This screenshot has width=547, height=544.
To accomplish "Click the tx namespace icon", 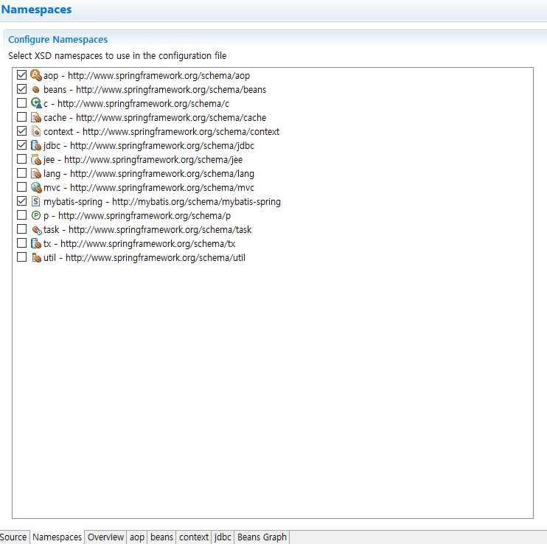I will pos(36,243).
